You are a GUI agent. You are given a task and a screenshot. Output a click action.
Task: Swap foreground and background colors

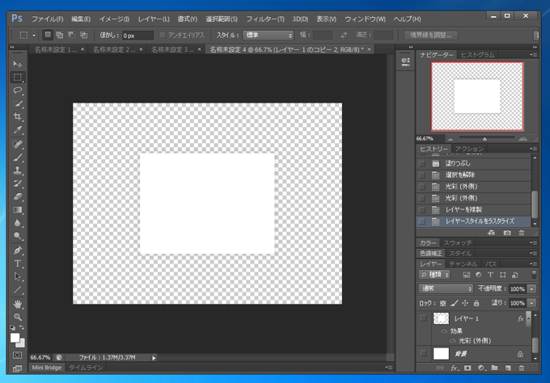22,327
